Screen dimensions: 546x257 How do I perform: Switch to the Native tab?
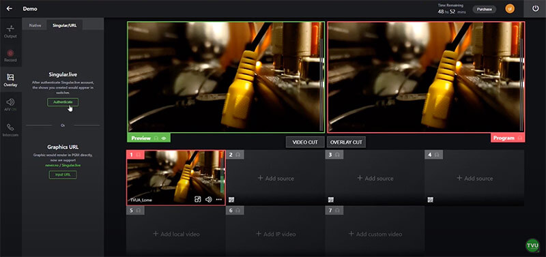coord(35,25)
